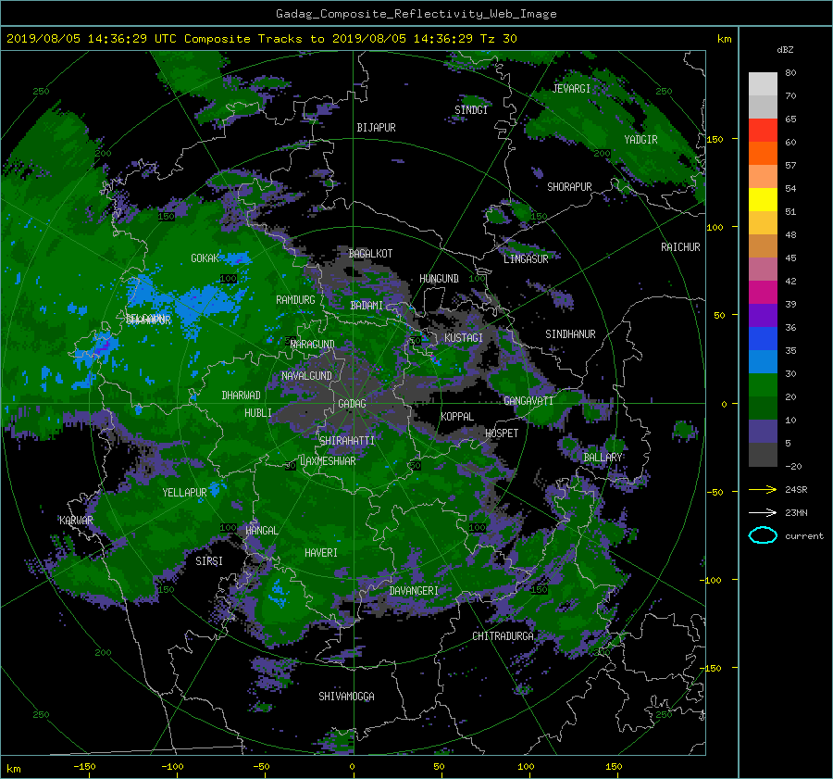This screenshot has width=833, height=779.
Task: Click the BIJAPUR city label
Action: pyautogui.click(x=376, y=128)
